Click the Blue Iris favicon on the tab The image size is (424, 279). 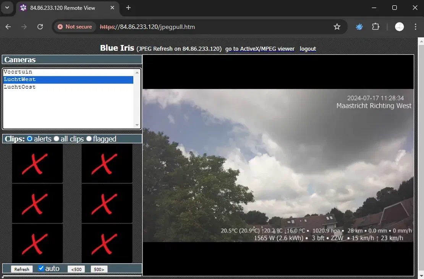(x=23, y=8)
